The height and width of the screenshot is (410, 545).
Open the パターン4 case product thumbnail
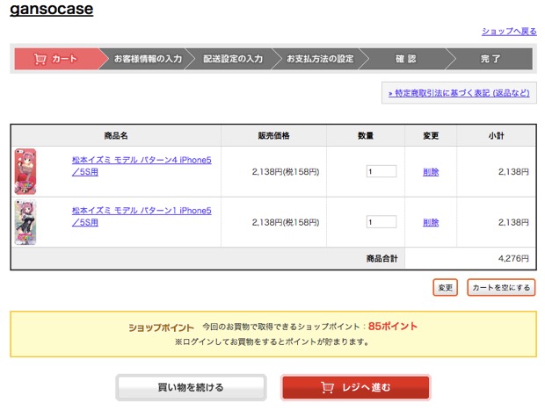pos(25,171)
